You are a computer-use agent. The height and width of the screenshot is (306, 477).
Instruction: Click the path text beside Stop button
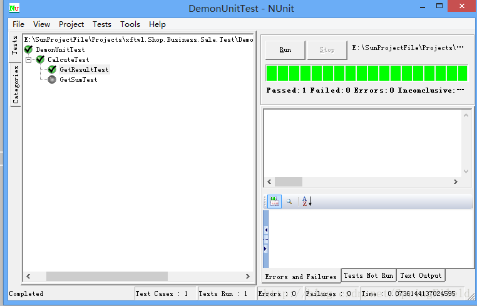point(408,48)
